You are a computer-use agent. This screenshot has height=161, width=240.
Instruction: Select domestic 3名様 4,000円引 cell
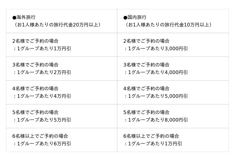[172, 69]
